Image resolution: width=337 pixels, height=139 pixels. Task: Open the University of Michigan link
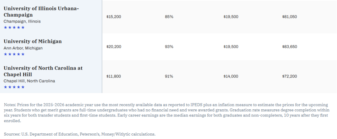point(33,41)
